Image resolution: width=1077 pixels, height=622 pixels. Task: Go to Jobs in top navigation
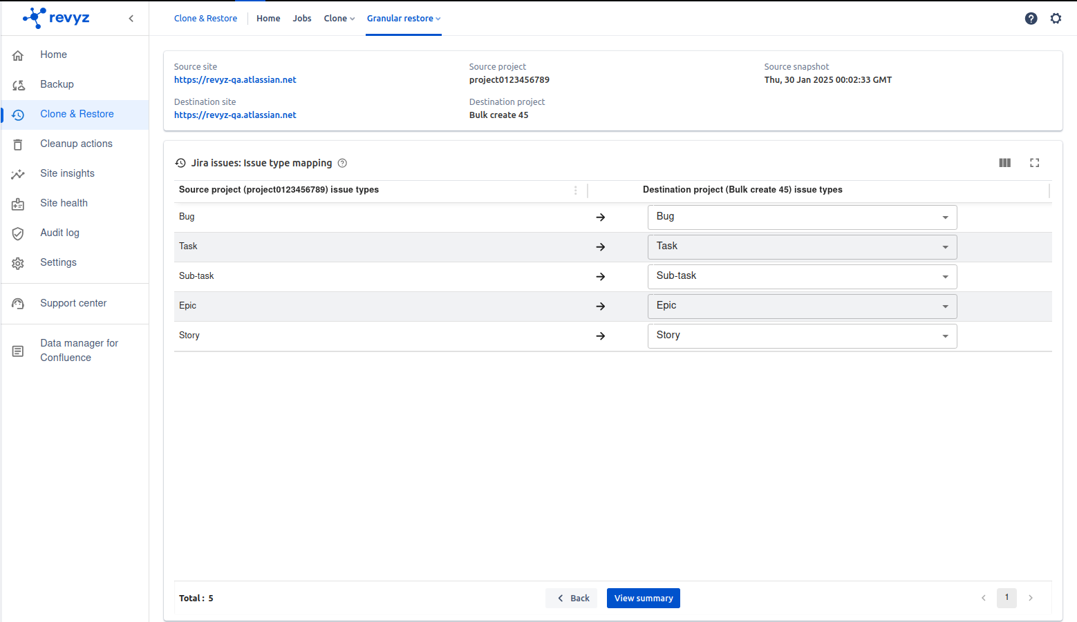click(x=302, y=19)
